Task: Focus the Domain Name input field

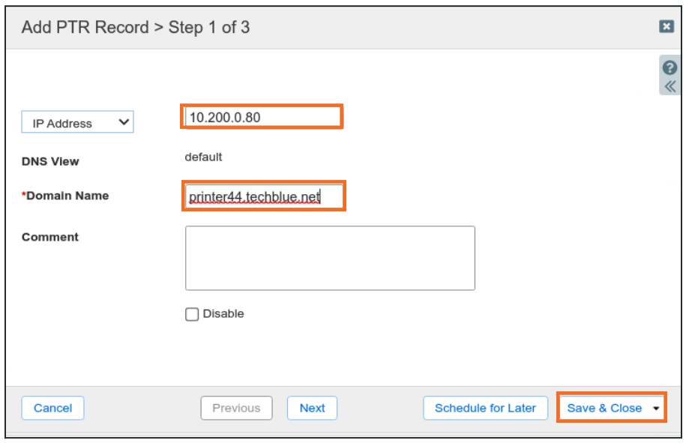Action: pyautogui.click(x=264, y=196)
